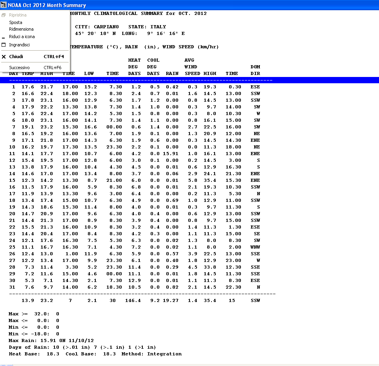Click the monthly totals row showing 146.4
379x366 pixels.
pyautogui.click(x=134, y=300)
